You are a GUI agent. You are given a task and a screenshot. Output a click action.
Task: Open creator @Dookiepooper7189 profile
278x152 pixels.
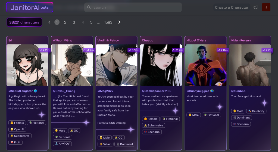point(157,91)
